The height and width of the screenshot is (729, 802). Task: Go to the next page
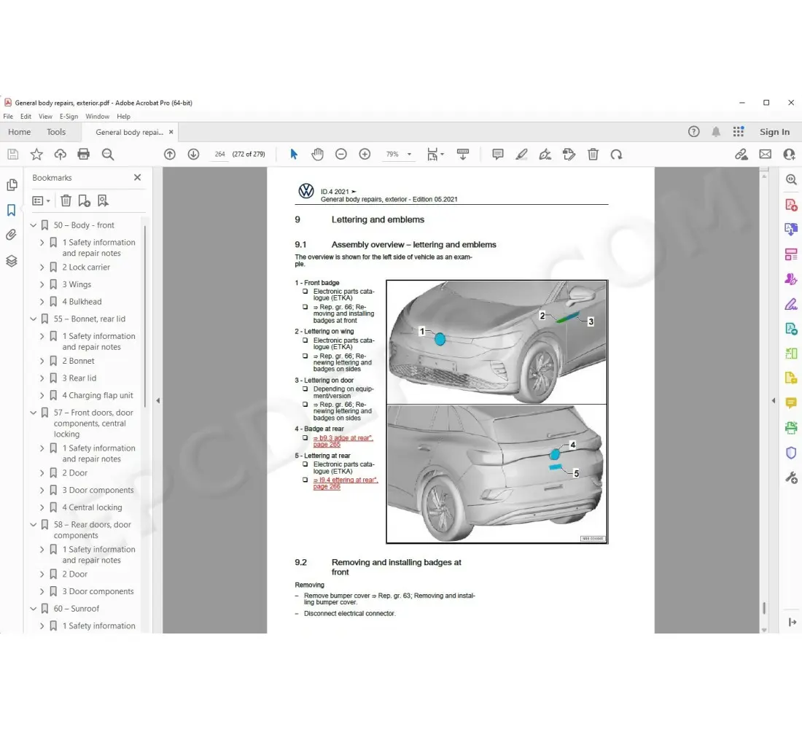[193, 154]
